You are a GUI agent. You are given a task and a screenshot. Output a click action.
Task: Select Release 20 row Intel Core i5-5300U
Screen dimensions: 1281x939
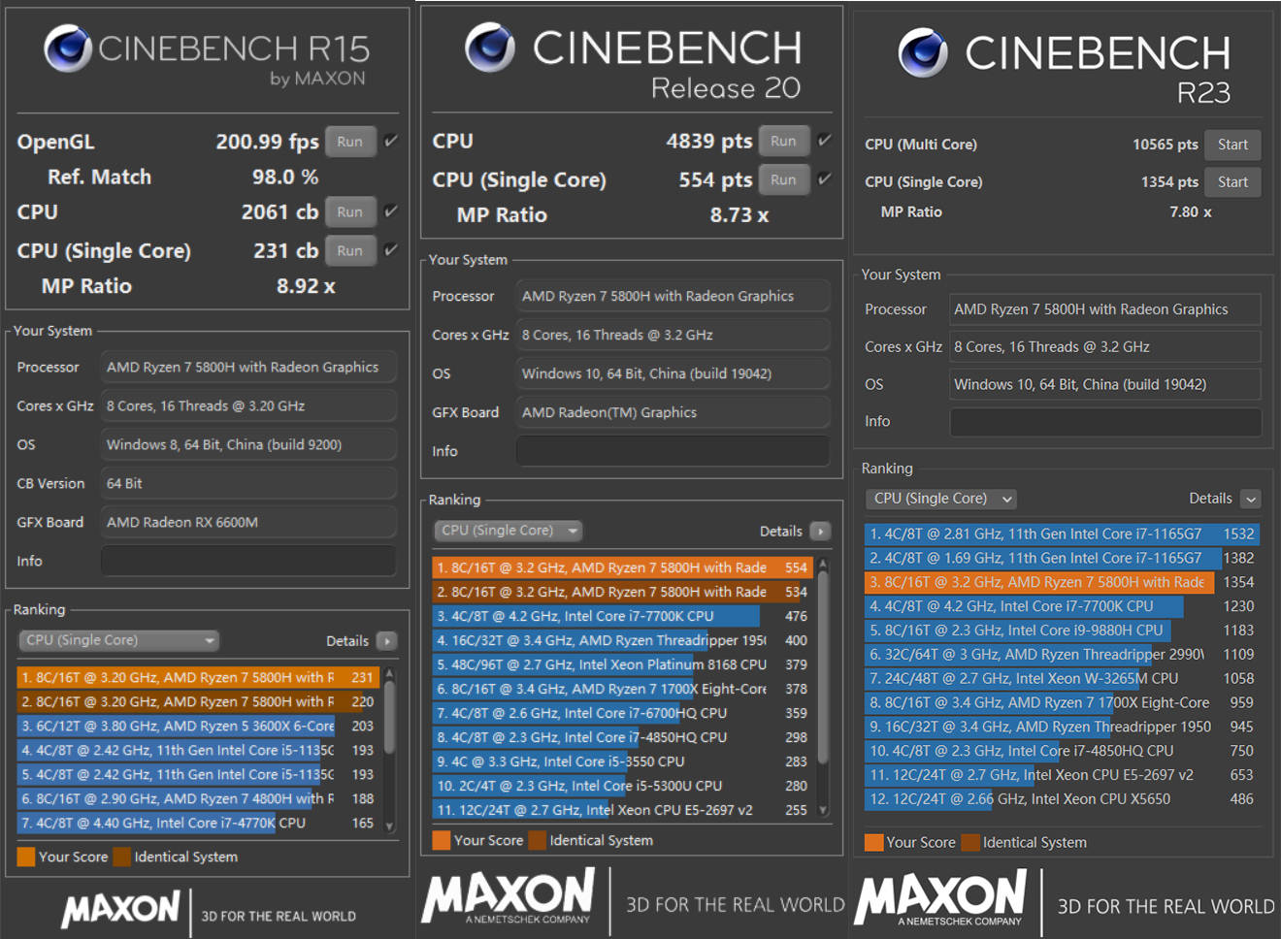(623, 786)
